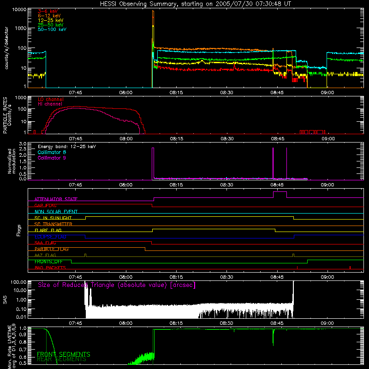Select the 6-12 keV legend label
Image resolution: width=369 pixels, height=369 pixels.
point(49,16)
